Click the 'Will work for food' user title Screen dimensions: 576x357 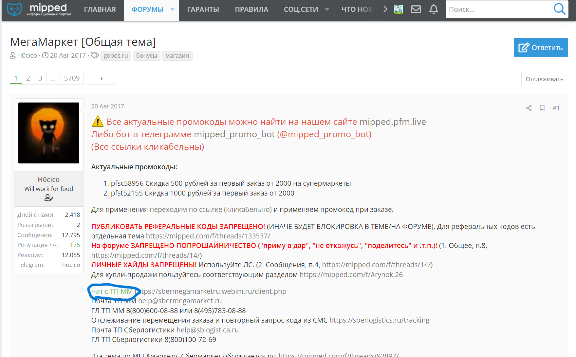48,189
